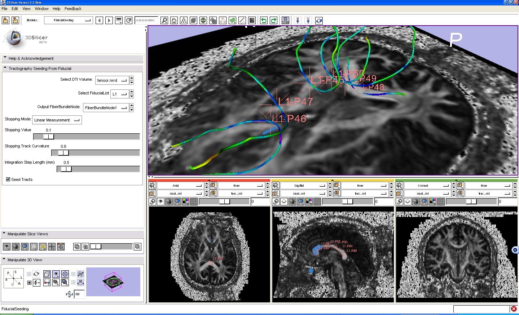The width and height of the screenshot is (519, 315).
Task: Open the Stopping Mode Linear Measurement dropdown
Action: (x=57, y=120)
